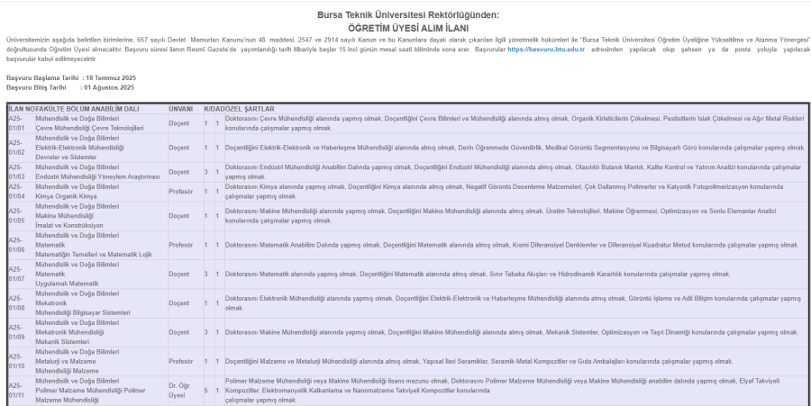The height and width of the screenshot is (406, 811).
Task: Select announcement number cell A25-01/11
Action: pyautogui.click(x=22, y=391)
